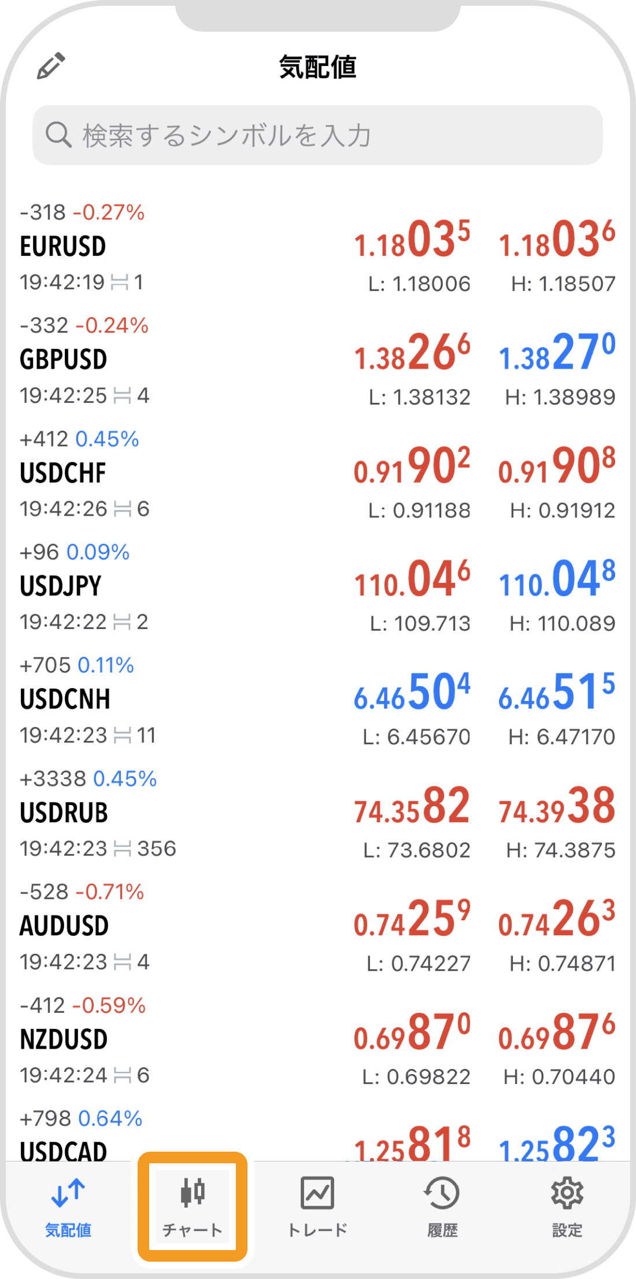Tap the USDCNH bid price 6.46504
Screen dimensions: 636x1279
pyautogui.click(x=412, y=693)
